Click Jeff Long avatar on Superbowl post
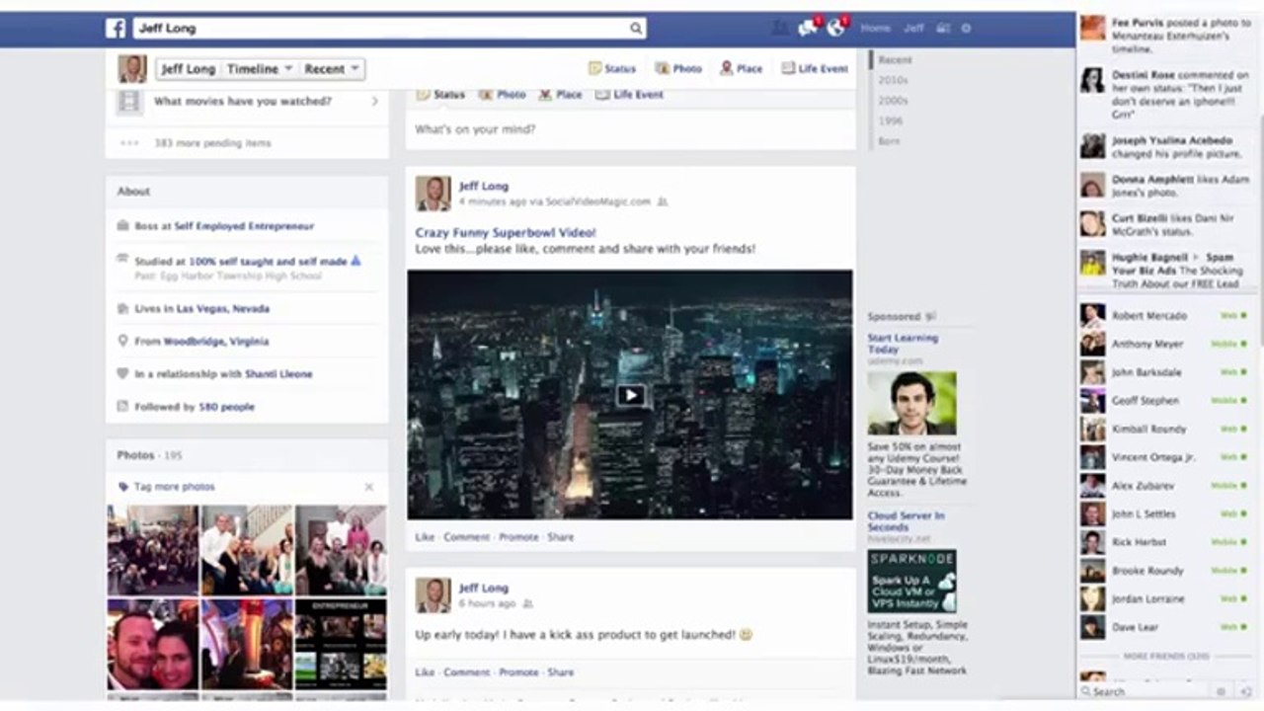 [x=433, y=194]
